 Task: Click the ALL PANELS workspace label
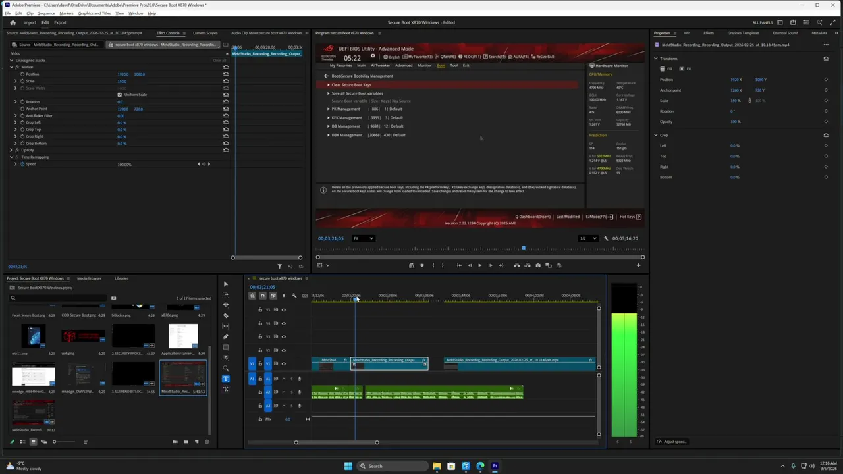click(763, 22)
